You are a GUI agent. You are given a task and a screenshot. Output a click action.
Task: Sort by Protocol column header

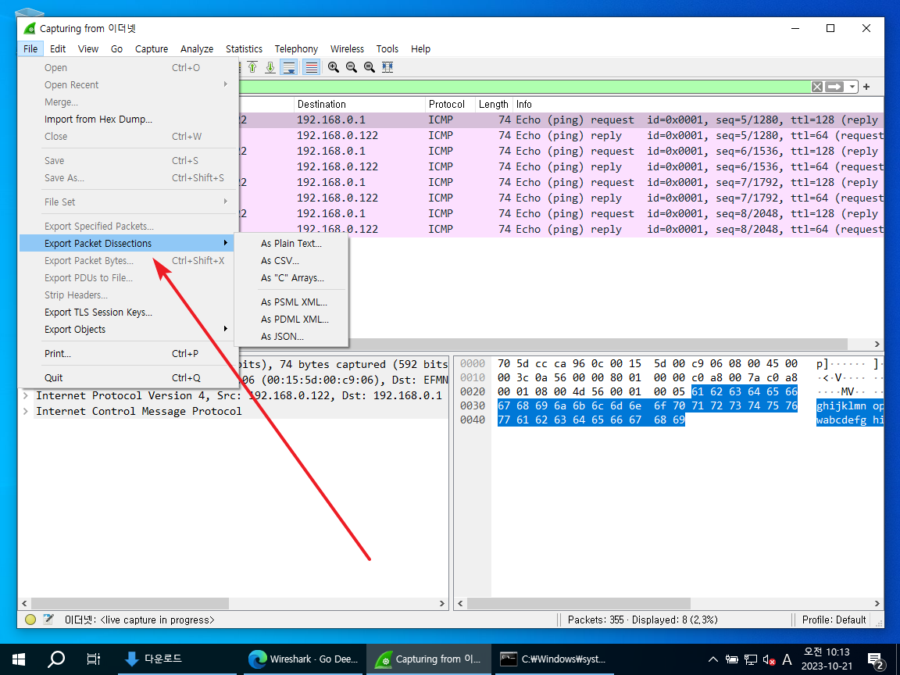[450, 105]
